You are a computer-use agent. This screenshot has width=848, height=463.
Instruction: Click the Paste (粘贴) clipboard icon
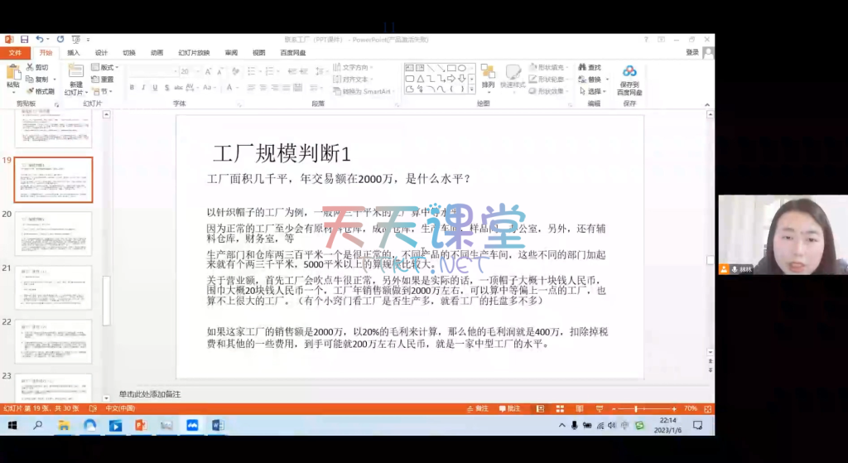point(12,74)
